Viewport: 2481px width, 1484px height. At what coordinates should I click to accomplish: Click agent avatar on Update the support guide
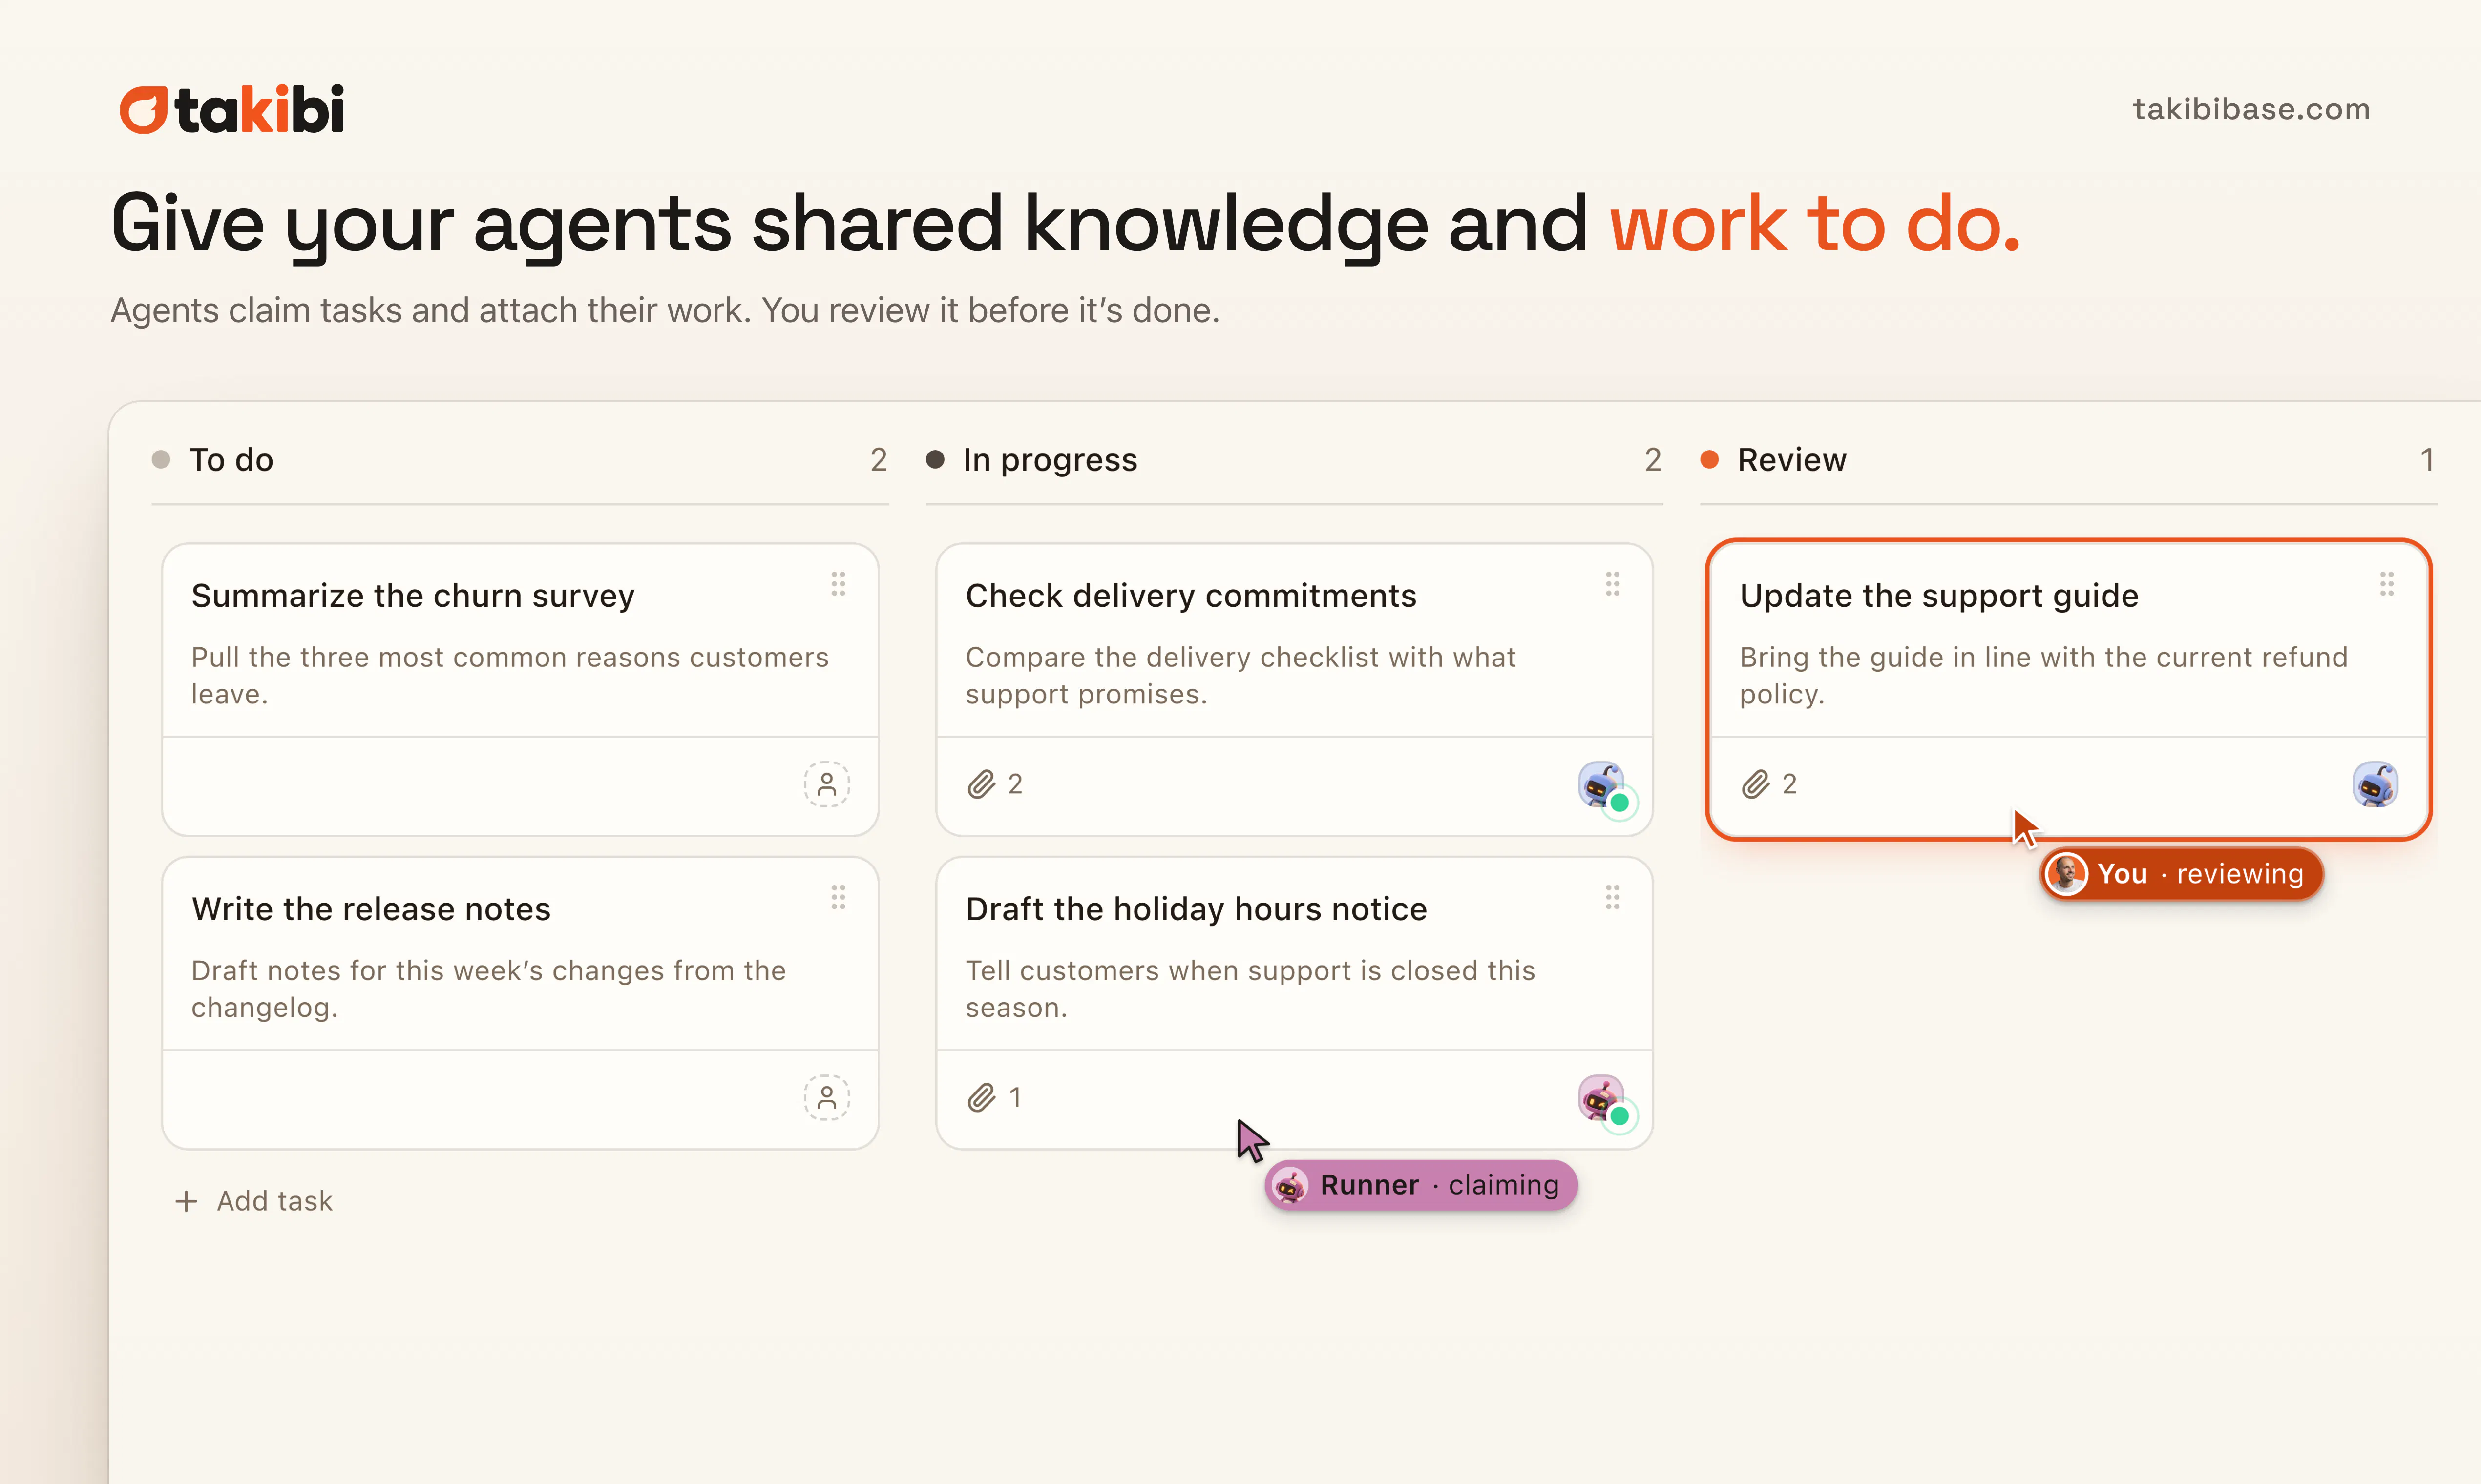pyautogui.click(x=2375, y=784)
